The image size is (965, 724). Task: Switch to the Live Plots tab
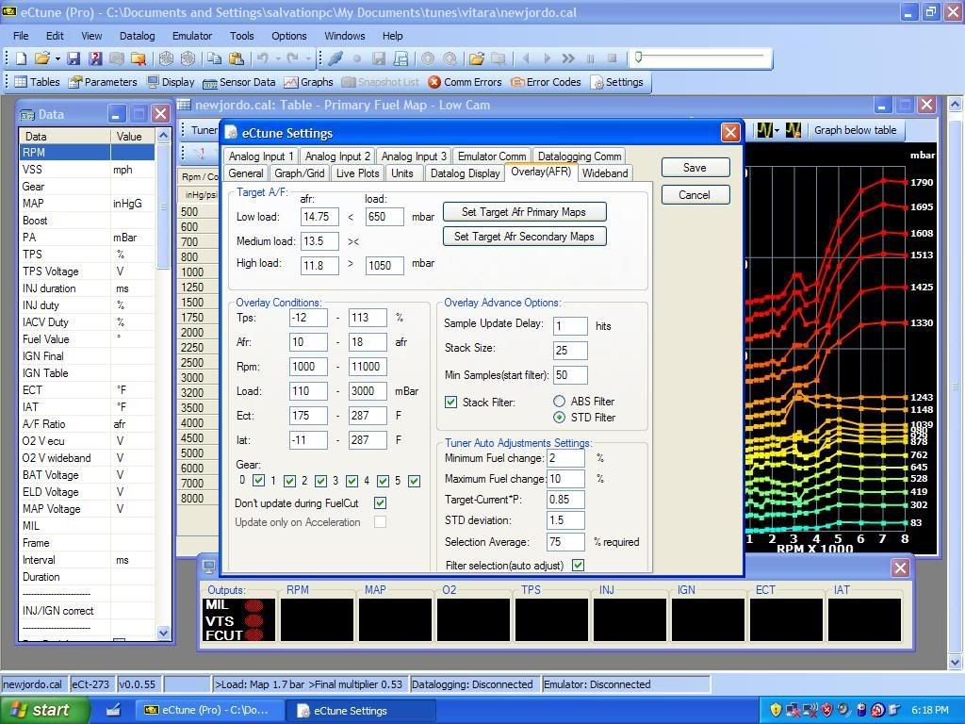point(357,173)
